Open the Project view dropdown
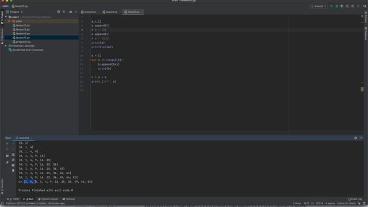Image resolution: width=368 pixels, height=207 pixels. pyautogui.click(x=14, y=11)
